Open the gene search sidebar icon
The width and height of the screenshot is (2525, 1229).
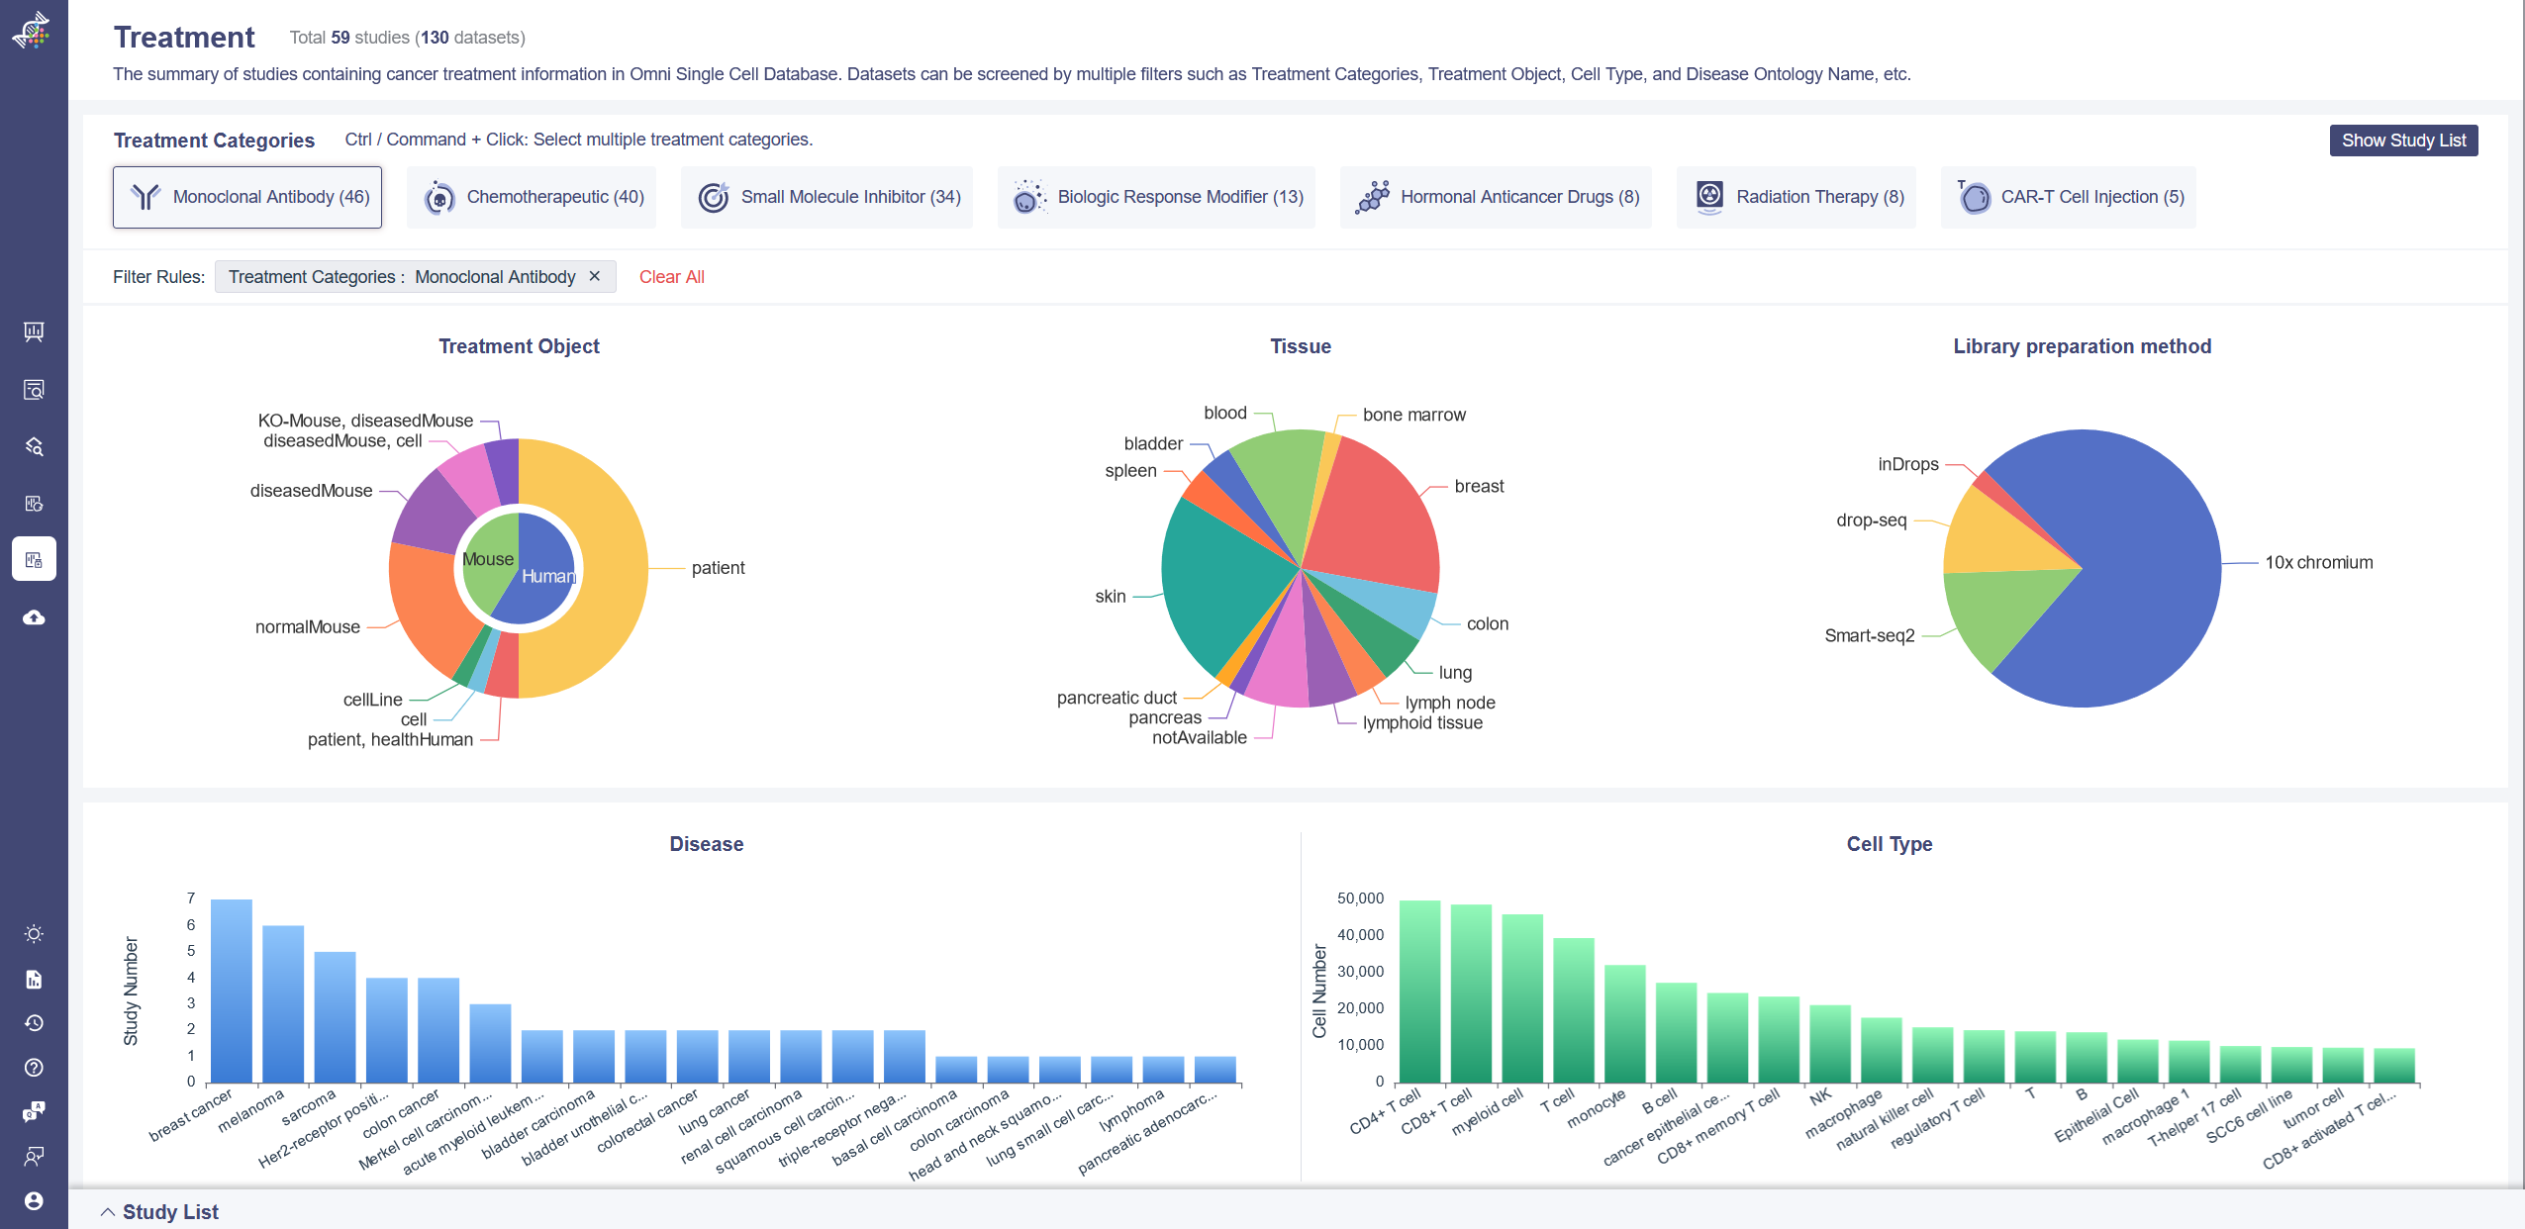(x=34, y=446)
